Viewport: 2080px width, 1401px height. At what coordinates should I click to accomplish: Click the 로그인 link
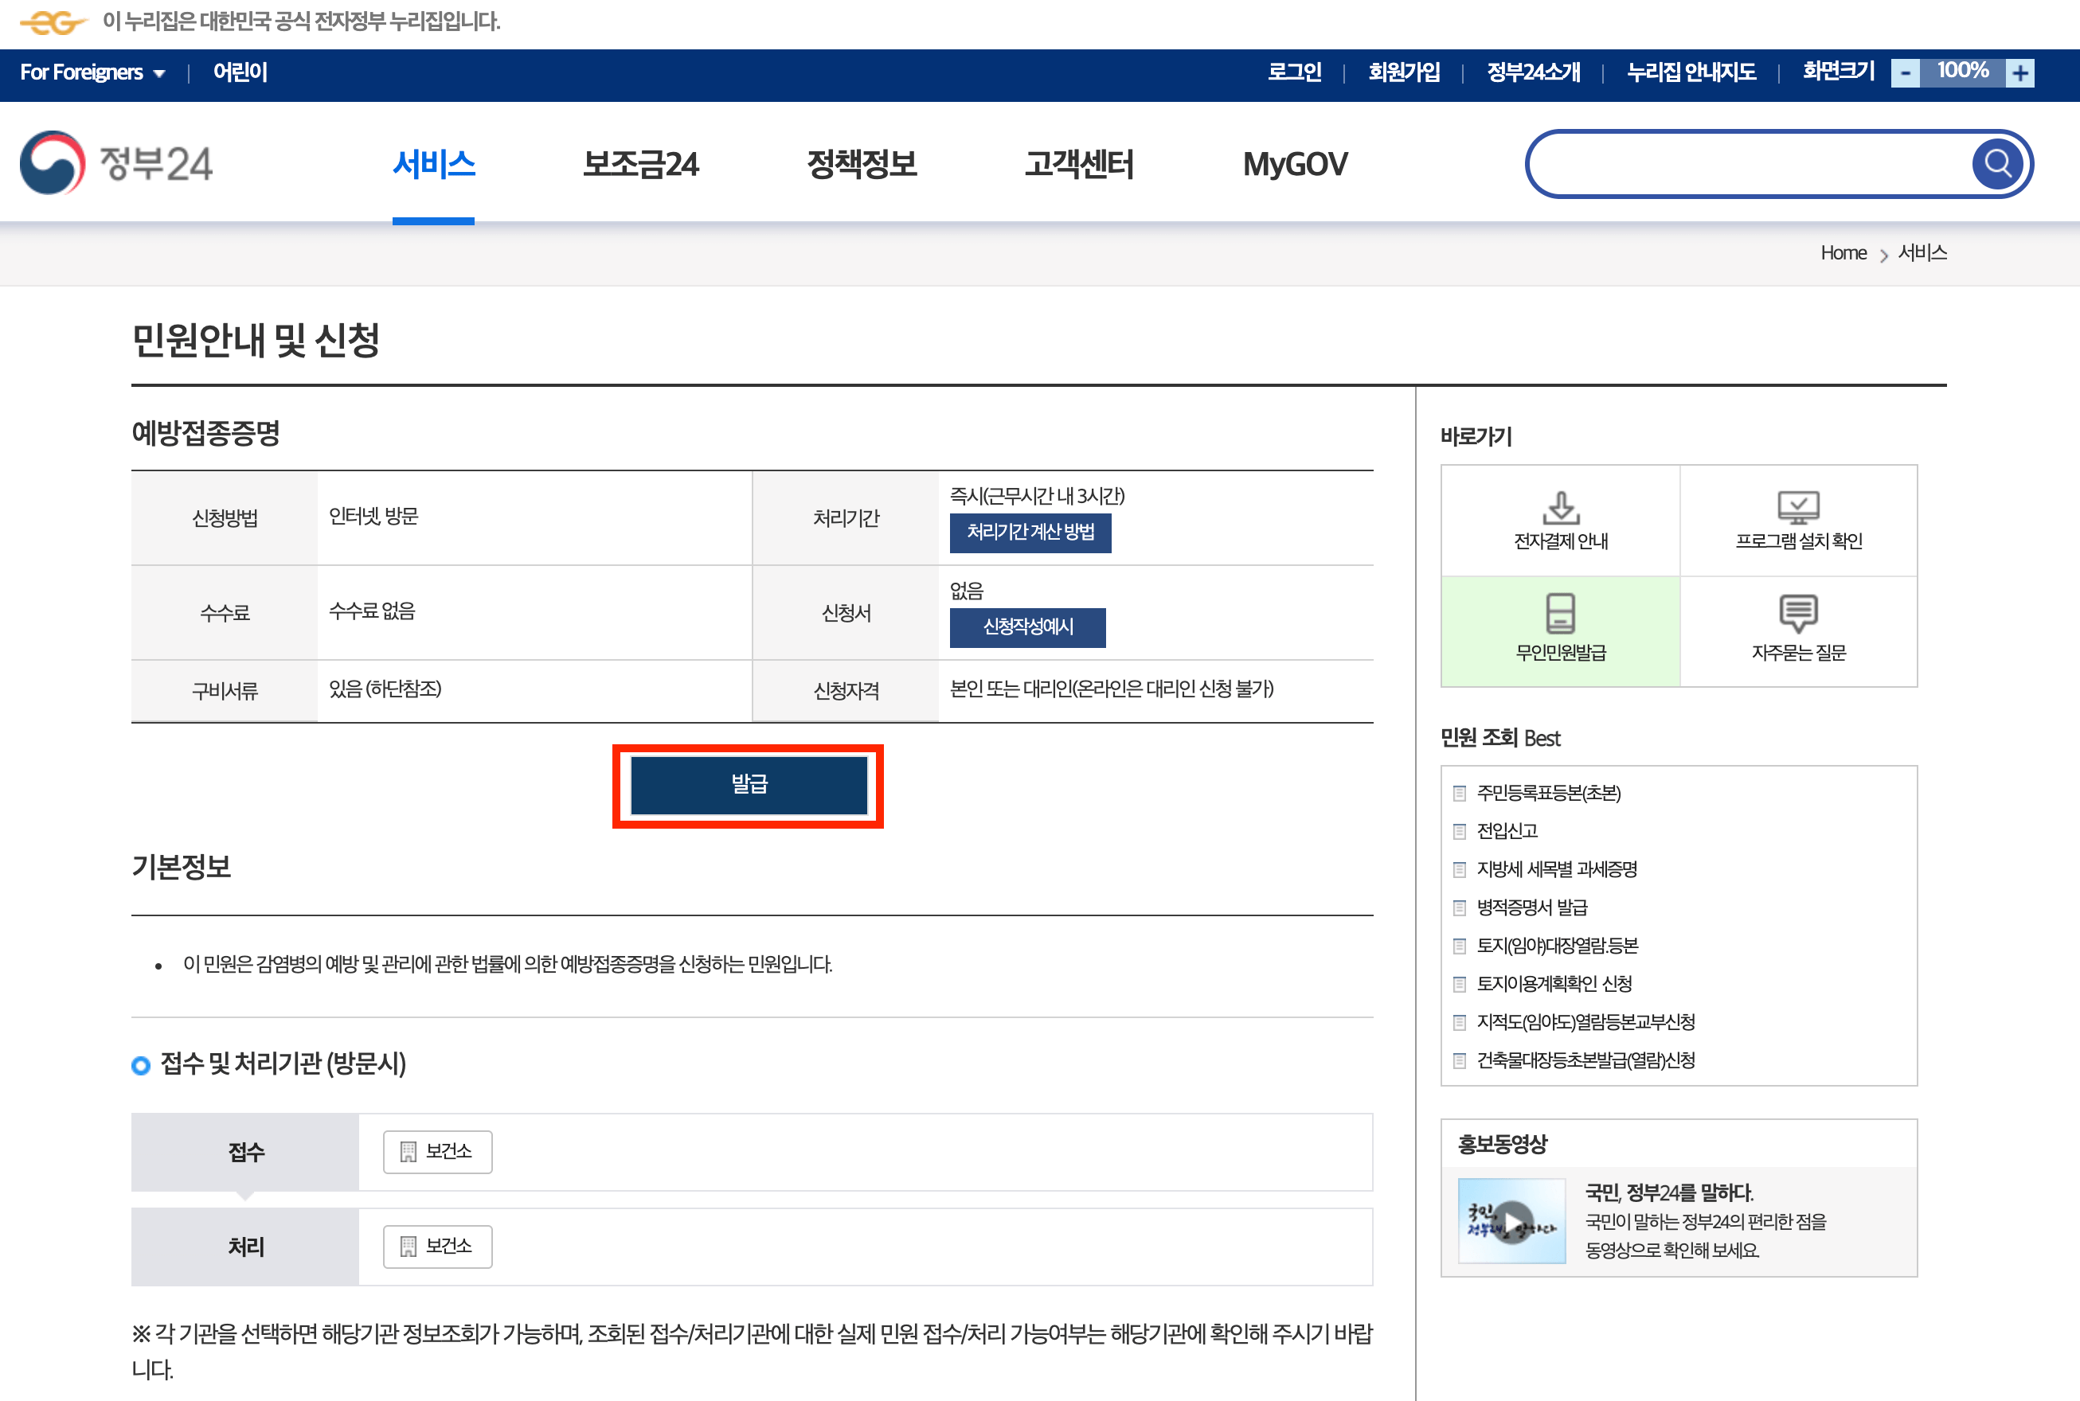pos(1293,72)
